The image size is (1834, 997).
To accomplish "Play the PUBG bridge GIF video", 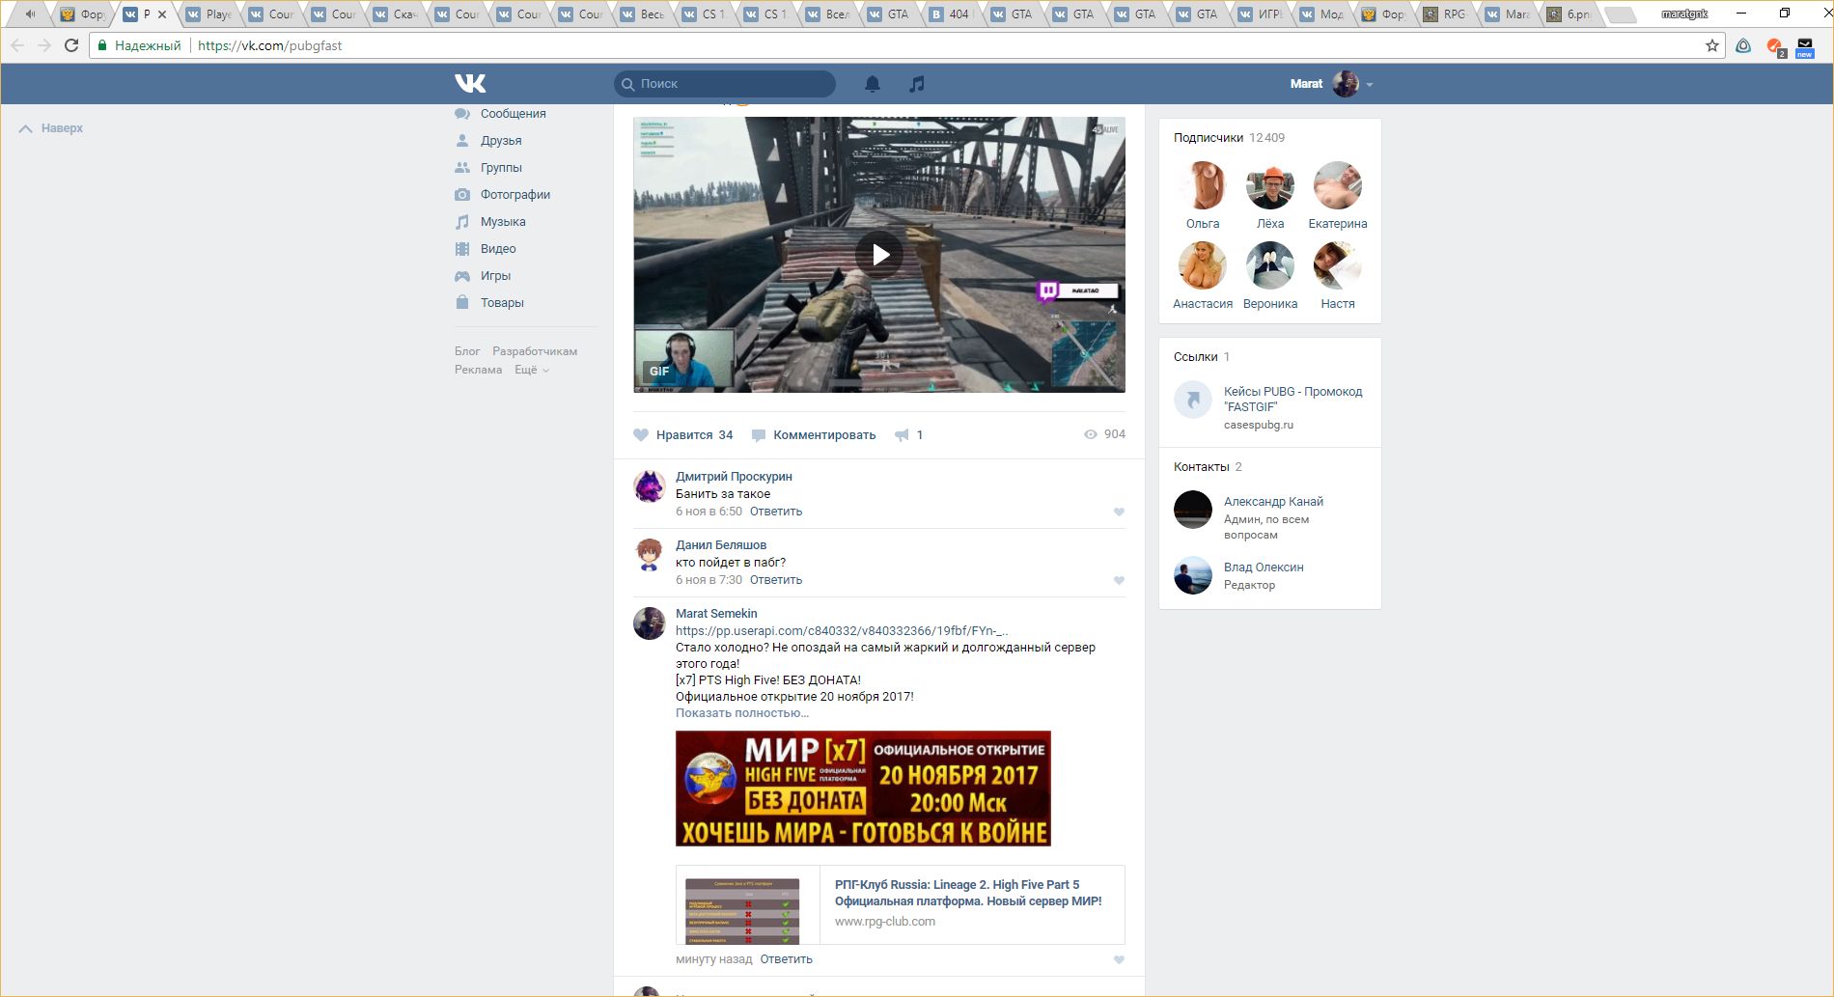I will (x=879, y=255).
